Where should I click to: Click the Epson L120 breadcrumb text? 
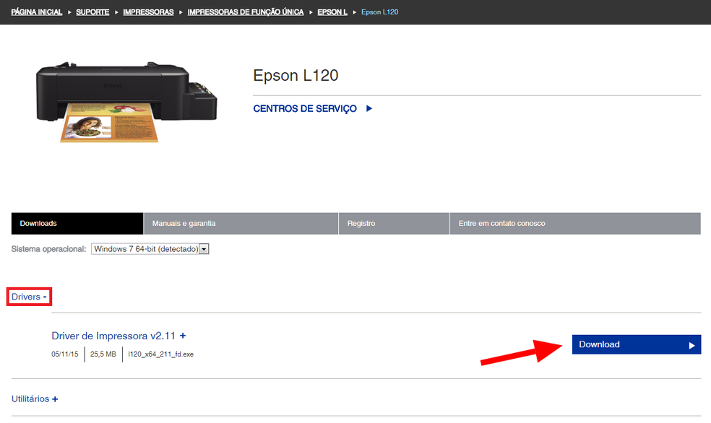pyautogui.click(x=379, y=12)
